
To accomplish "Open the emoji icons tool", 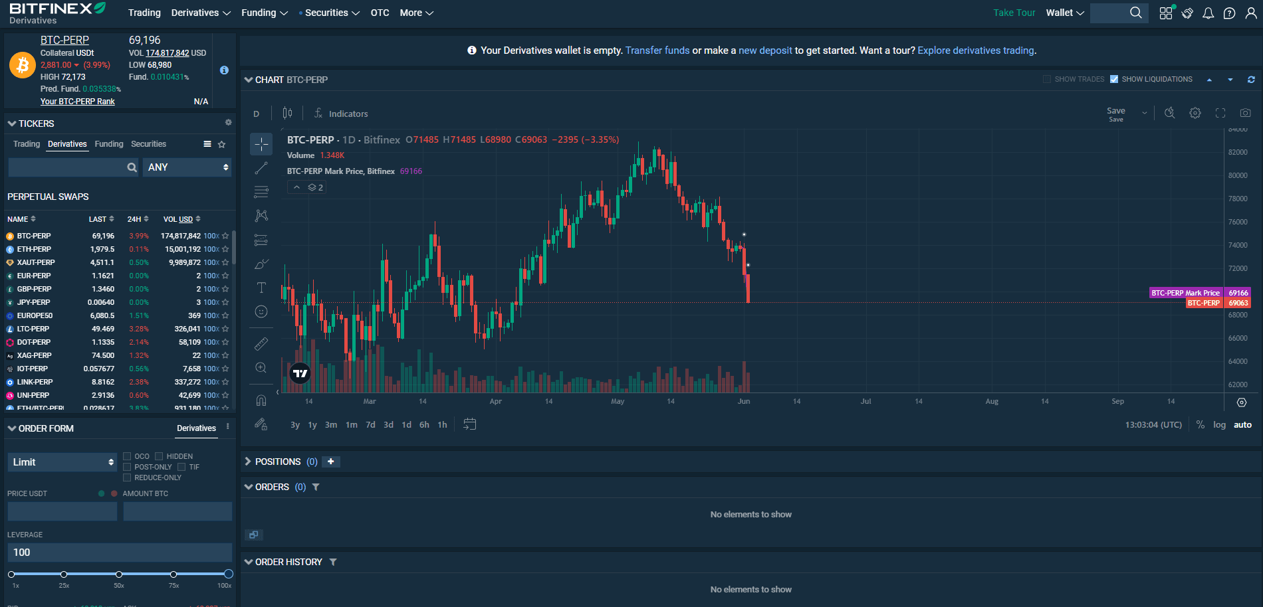I will 261,311.
